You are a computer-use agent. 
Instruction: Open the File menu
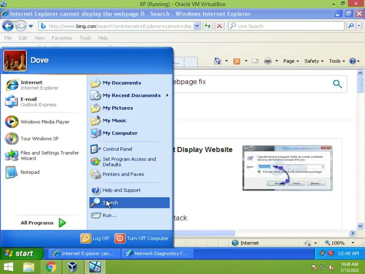pyautogui.click(x=8, y=38)
